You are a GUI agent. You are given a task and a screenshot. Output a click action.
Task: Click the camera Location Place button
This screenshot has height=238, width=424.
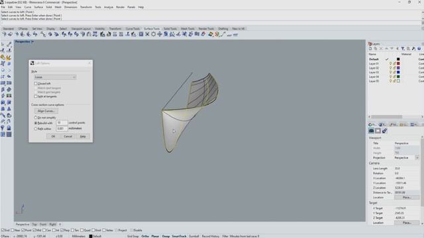point(406,198)
